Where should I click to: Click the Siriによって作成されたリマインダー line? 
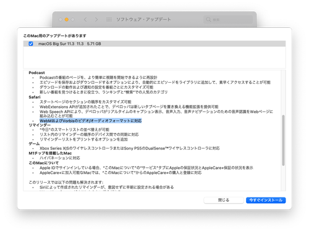point(107,187)
